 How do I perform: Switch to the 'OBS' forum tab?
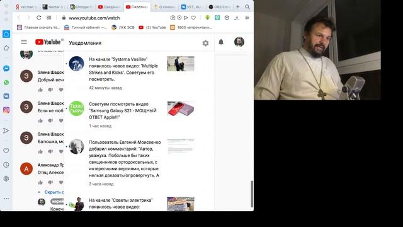click(x=219, y=7)
